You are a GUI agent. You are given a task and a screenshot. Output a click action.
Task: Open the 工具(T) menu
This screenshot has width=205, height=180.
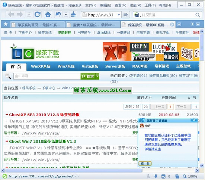150,5
